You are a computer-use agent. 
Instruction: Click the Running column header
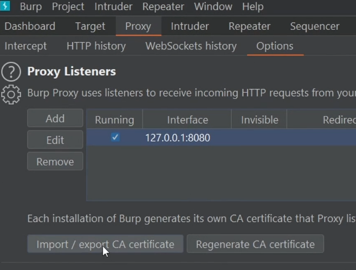coord(114,119)
